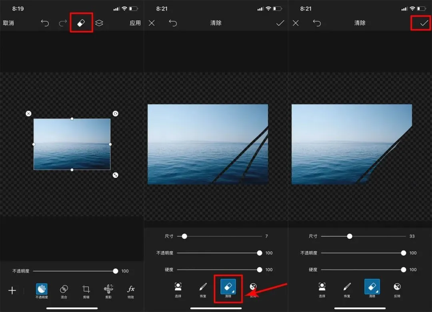Close the erase screen showing size 33
Image resolution: width=432 pixels, height=312 pixels.
pyautogui.click(x=296, y=23)
